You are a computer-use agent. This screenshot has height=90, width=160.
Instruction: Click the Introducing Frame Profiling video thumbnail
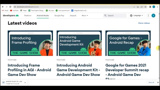(30, 43)
